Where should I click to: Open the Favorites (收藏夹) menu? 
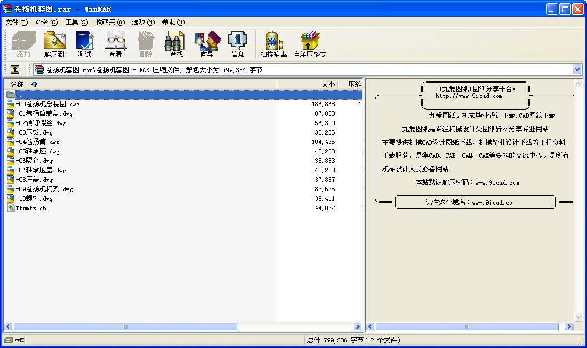click(x=110, y=22)
